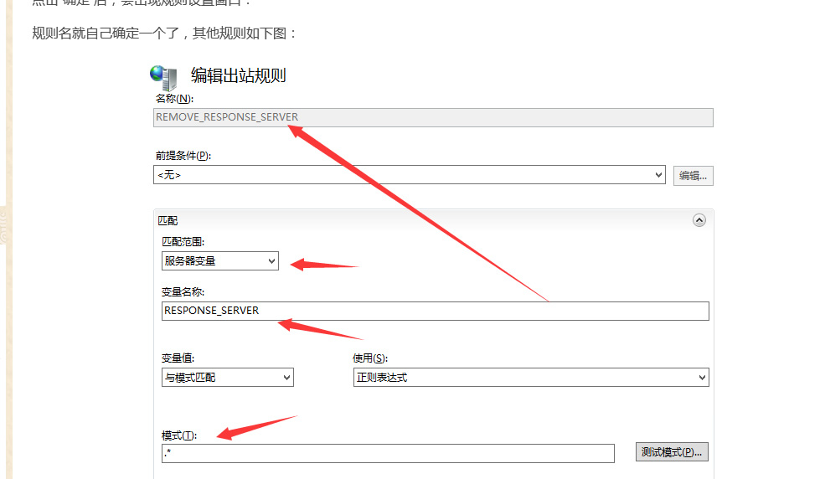Click the 变量名称 label
This screenshot has height=479, width=820.
coord(183,292)
